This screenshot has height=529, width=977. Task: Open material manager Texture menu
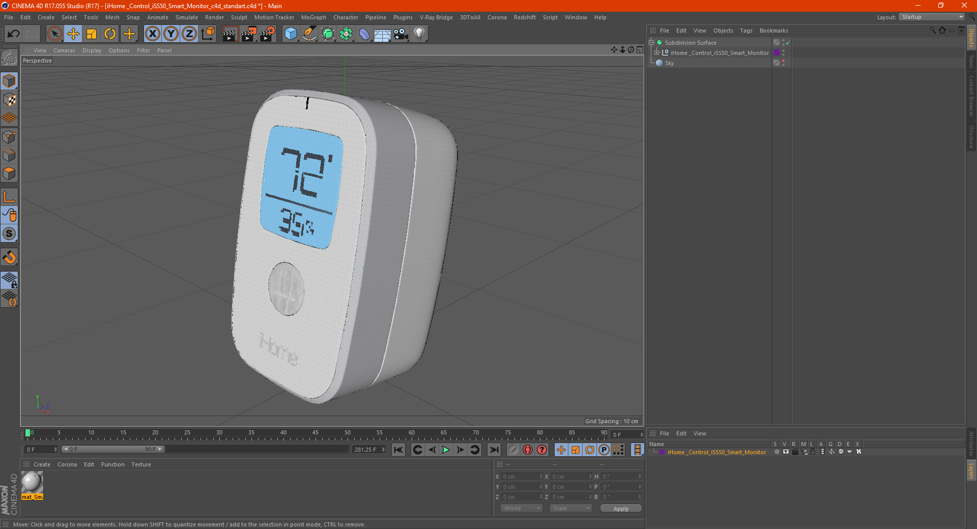pos(141,464)
